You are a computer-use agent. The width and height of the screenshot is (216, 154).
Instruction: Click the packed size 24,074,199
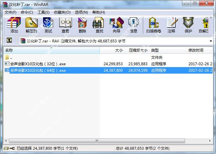pyautogui.click(x=138, y=70)
